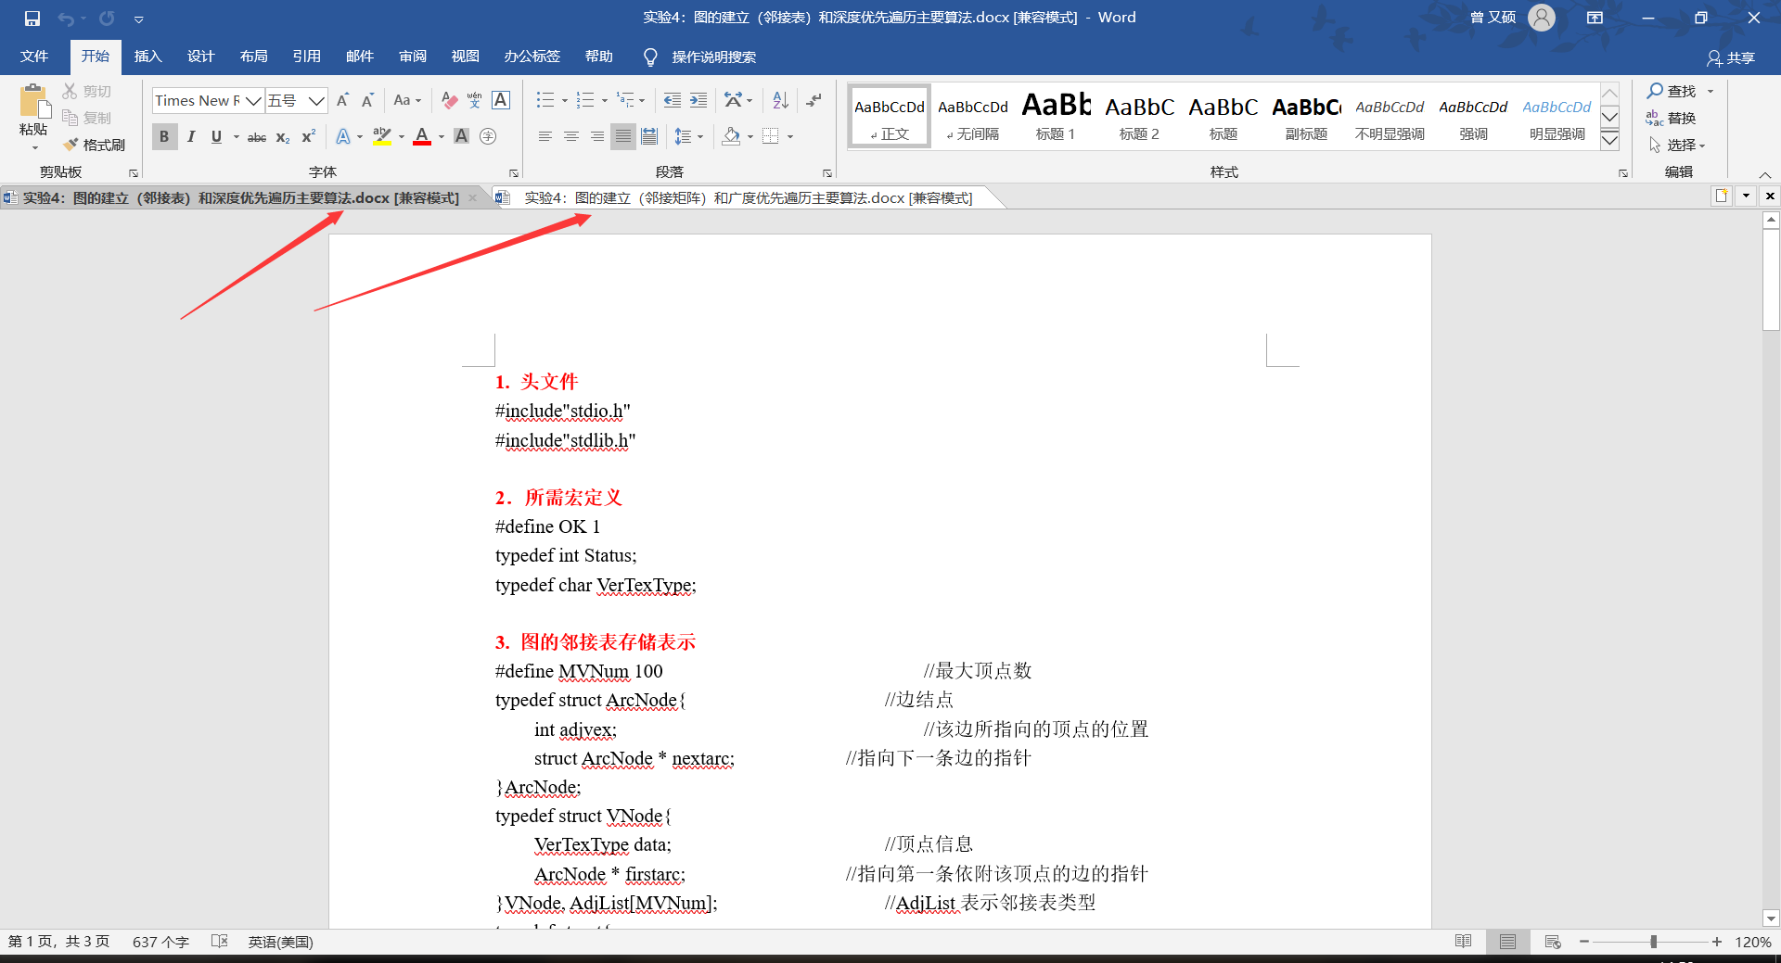Clear all formatting with the eraser icon

[449, 100]
